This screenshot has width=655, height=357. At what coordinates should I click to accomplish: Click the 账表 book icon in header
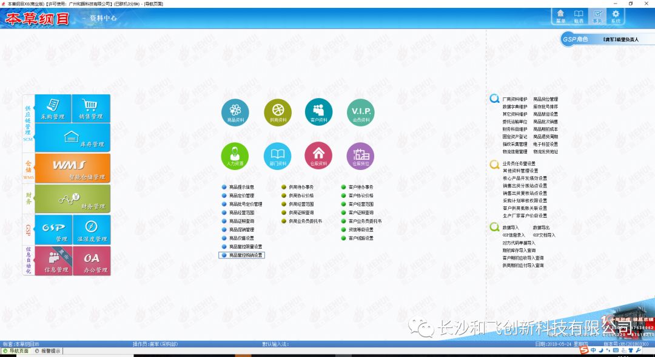579,17
